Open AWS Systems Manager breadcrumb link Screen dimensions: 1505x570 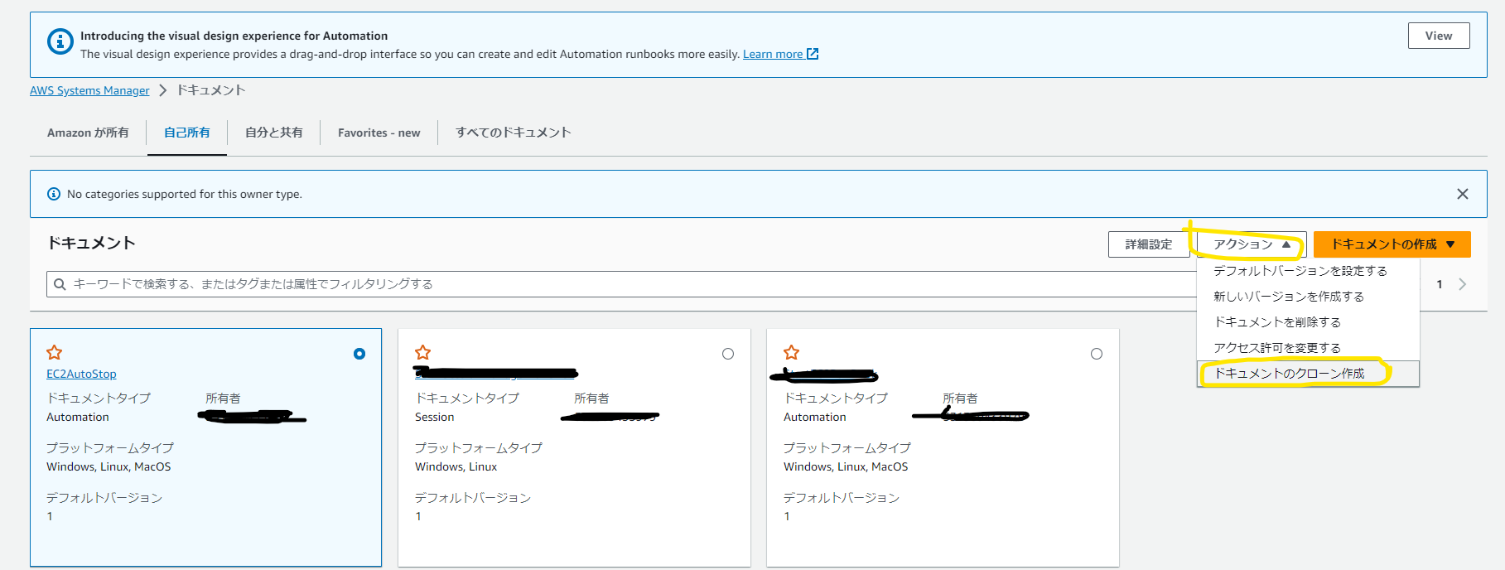pyautogui.click(x=89, y=90)
